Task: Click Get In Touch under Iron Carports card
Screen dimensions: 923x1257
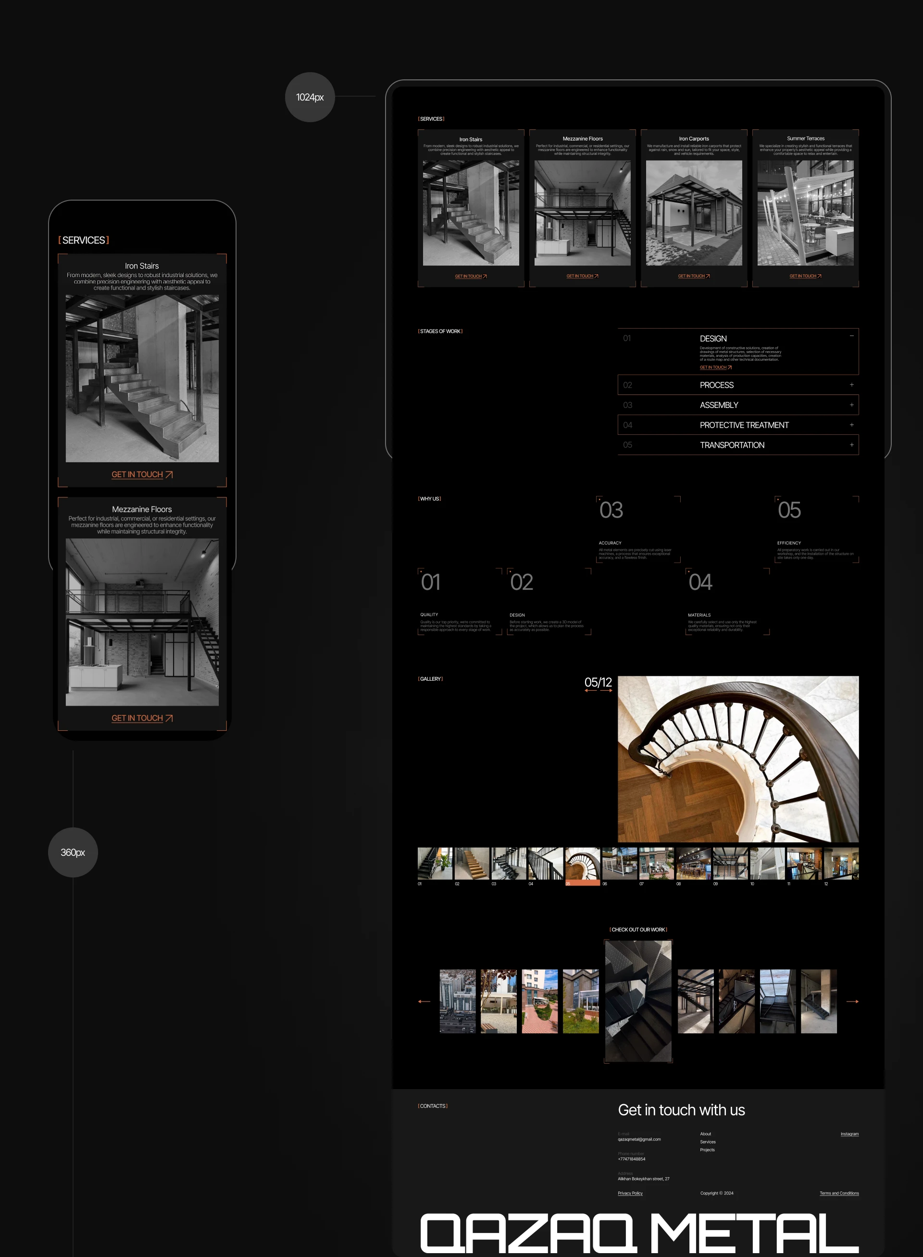Action: click(693, 276)
